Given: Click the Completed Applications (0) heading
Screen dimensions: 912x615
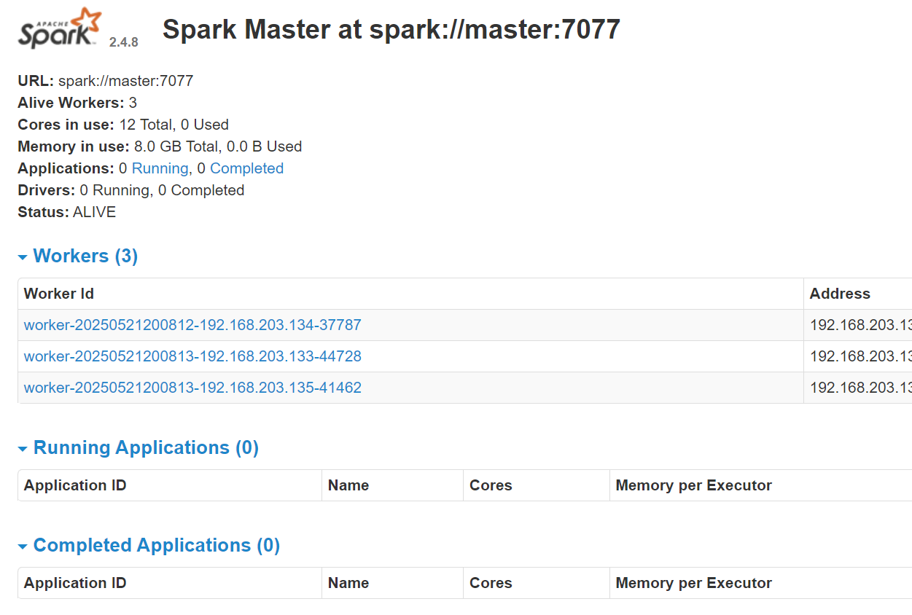Looking at the screenshot, I should [x=157, y=545].
